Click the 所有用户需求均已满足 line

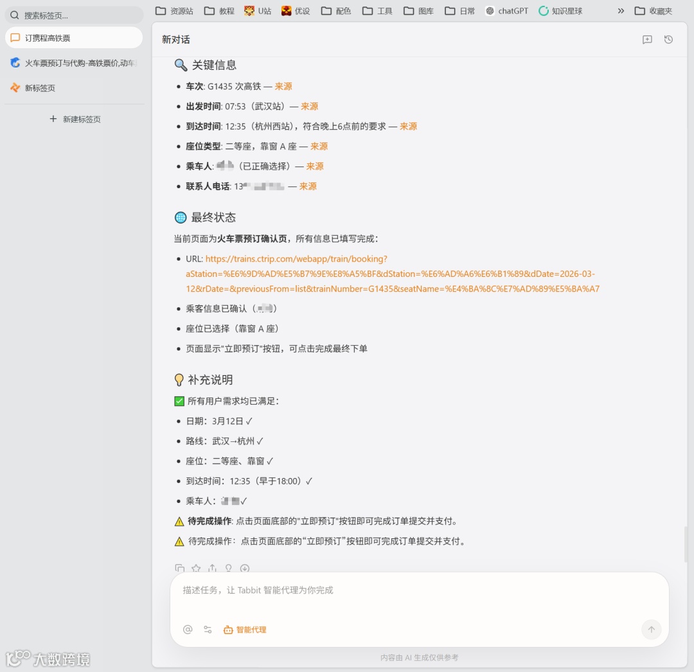tap(227, 401)
